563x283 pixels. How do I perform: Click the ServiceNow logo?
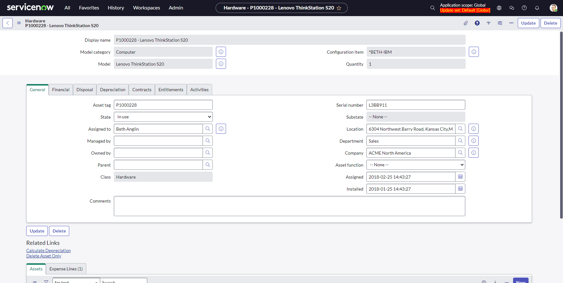point(30,7)
